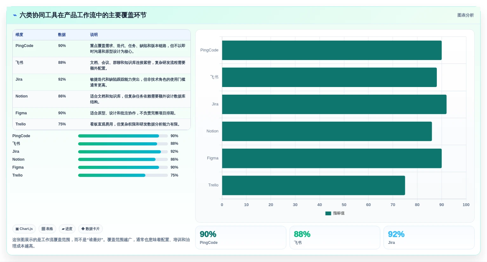Click the 指标值 legend label

click(x=339, y=213)
